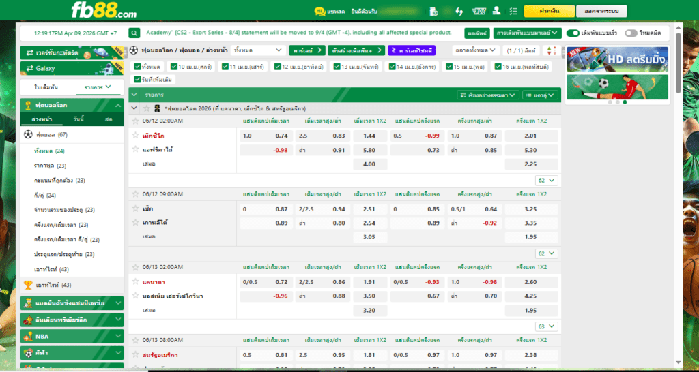The image size is (699, 372).
Task: Switch to the วันนี้ tab
Action: (x=78, y=119)
